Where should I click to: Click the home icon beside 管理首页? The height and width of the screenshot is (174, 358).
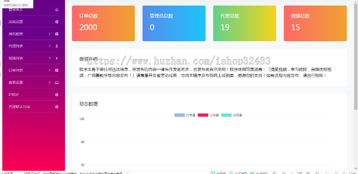click(x=56, y=10)
